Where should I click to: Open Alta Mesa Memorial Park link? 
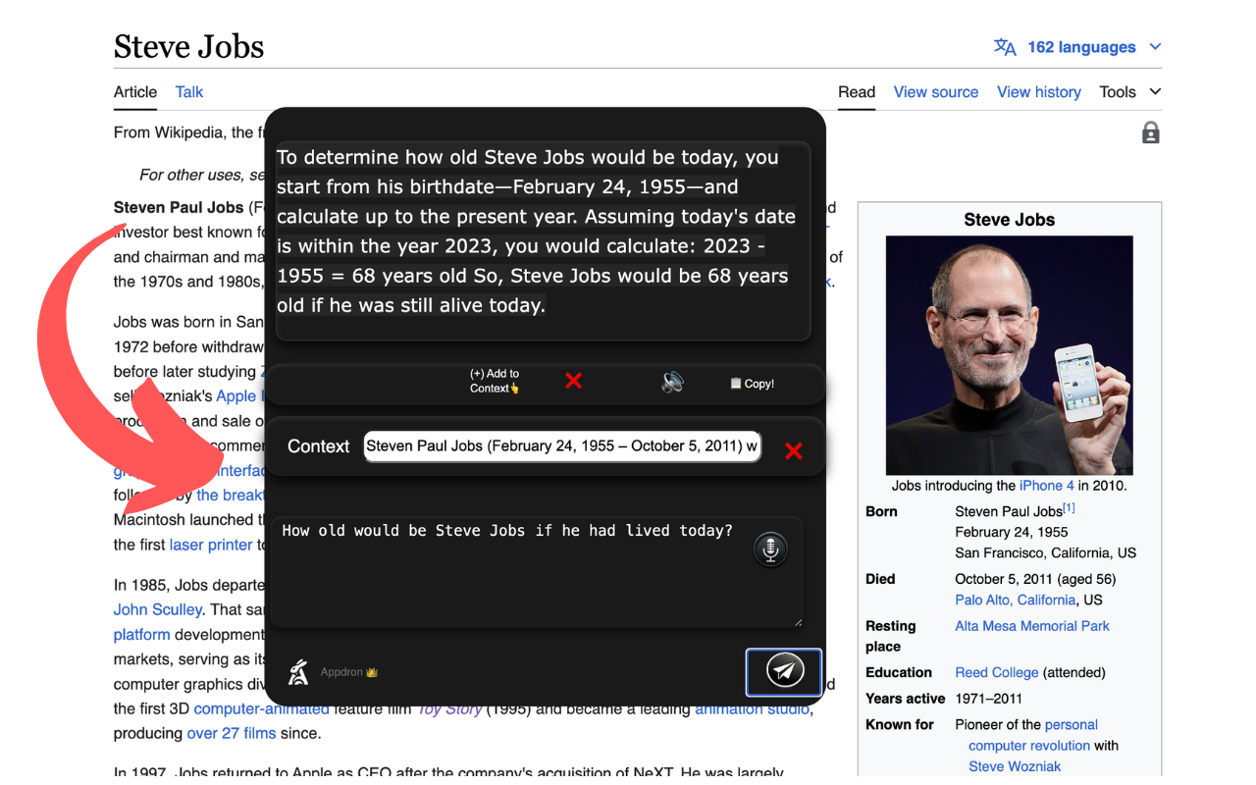point(1032,626)
